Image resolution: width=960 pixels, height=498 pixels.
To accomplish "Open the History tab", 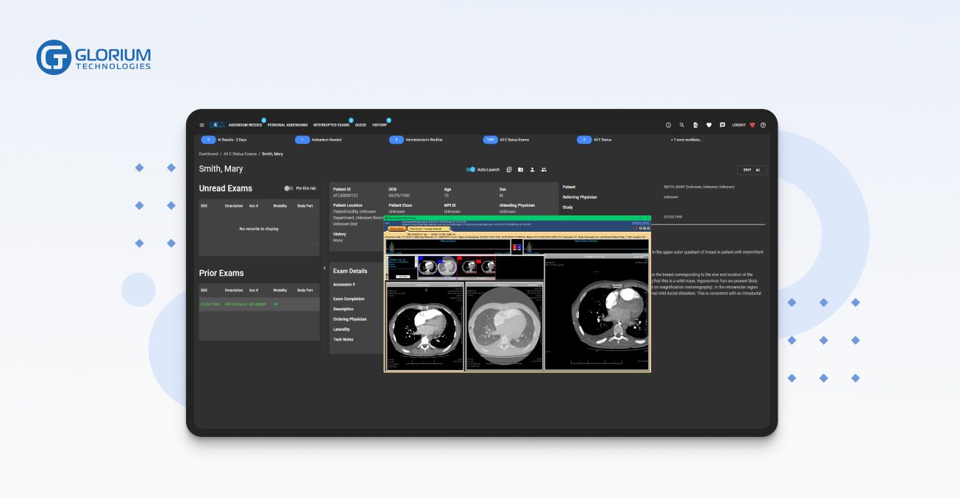I will [x=380, y=125].
